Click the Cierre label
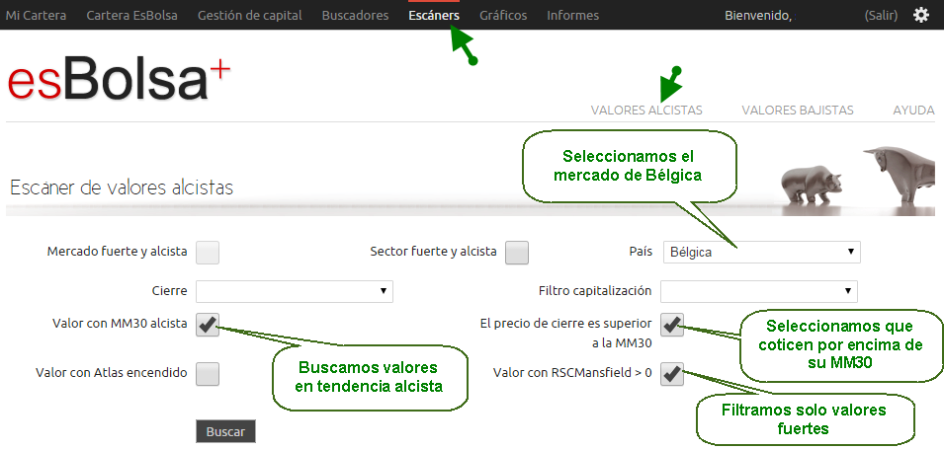944x450 pixels. 170,291
